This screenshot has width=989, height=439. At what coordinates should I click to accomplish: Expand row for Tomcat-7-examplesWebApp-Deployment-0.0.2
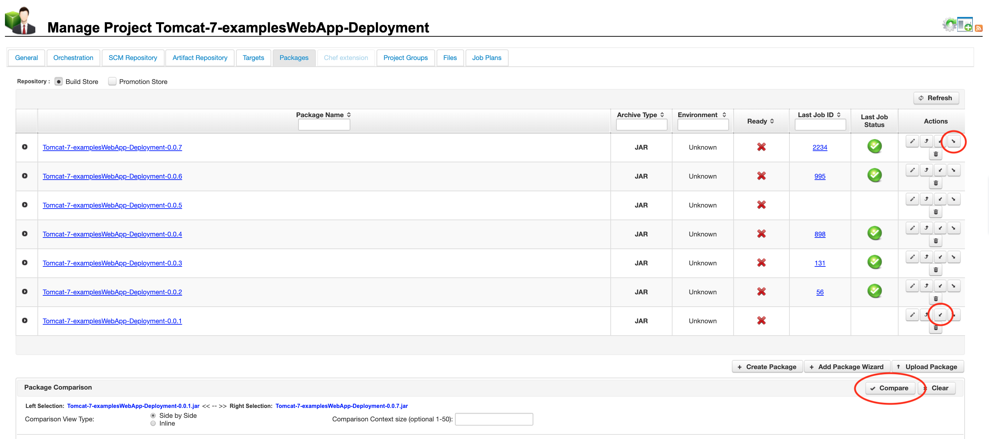coord(25,291)
